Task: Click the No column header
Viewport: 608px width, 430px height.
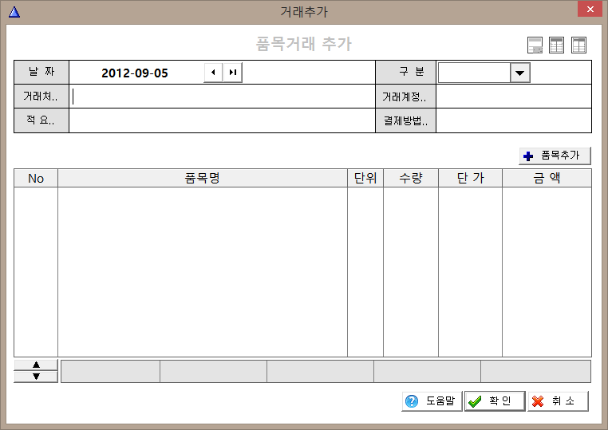Action: 36,179
